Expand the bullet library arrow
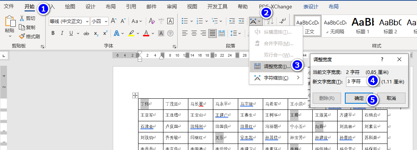The width and height of the screenshot is (417, 150). [x=191, y=21]
